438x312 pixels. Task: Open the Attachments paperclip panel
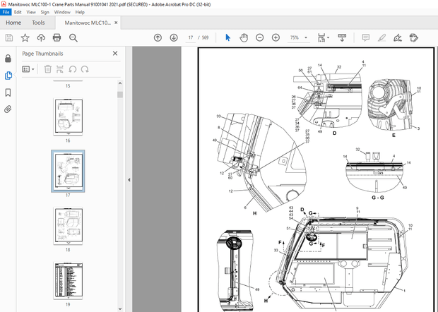click(x=8, y=109)
